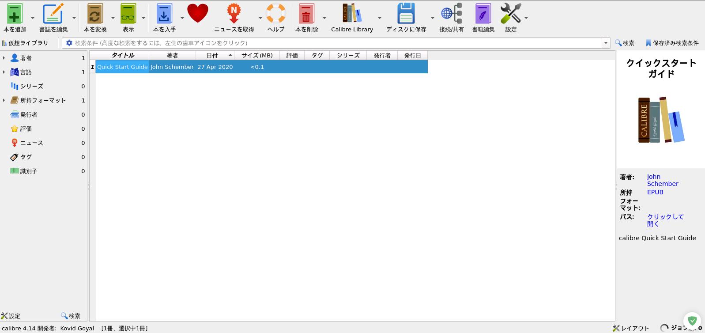The width and height of the screenshot is (705, 333).
Task: Click the search gear icon for advanced search
Action: click(69, 43)
